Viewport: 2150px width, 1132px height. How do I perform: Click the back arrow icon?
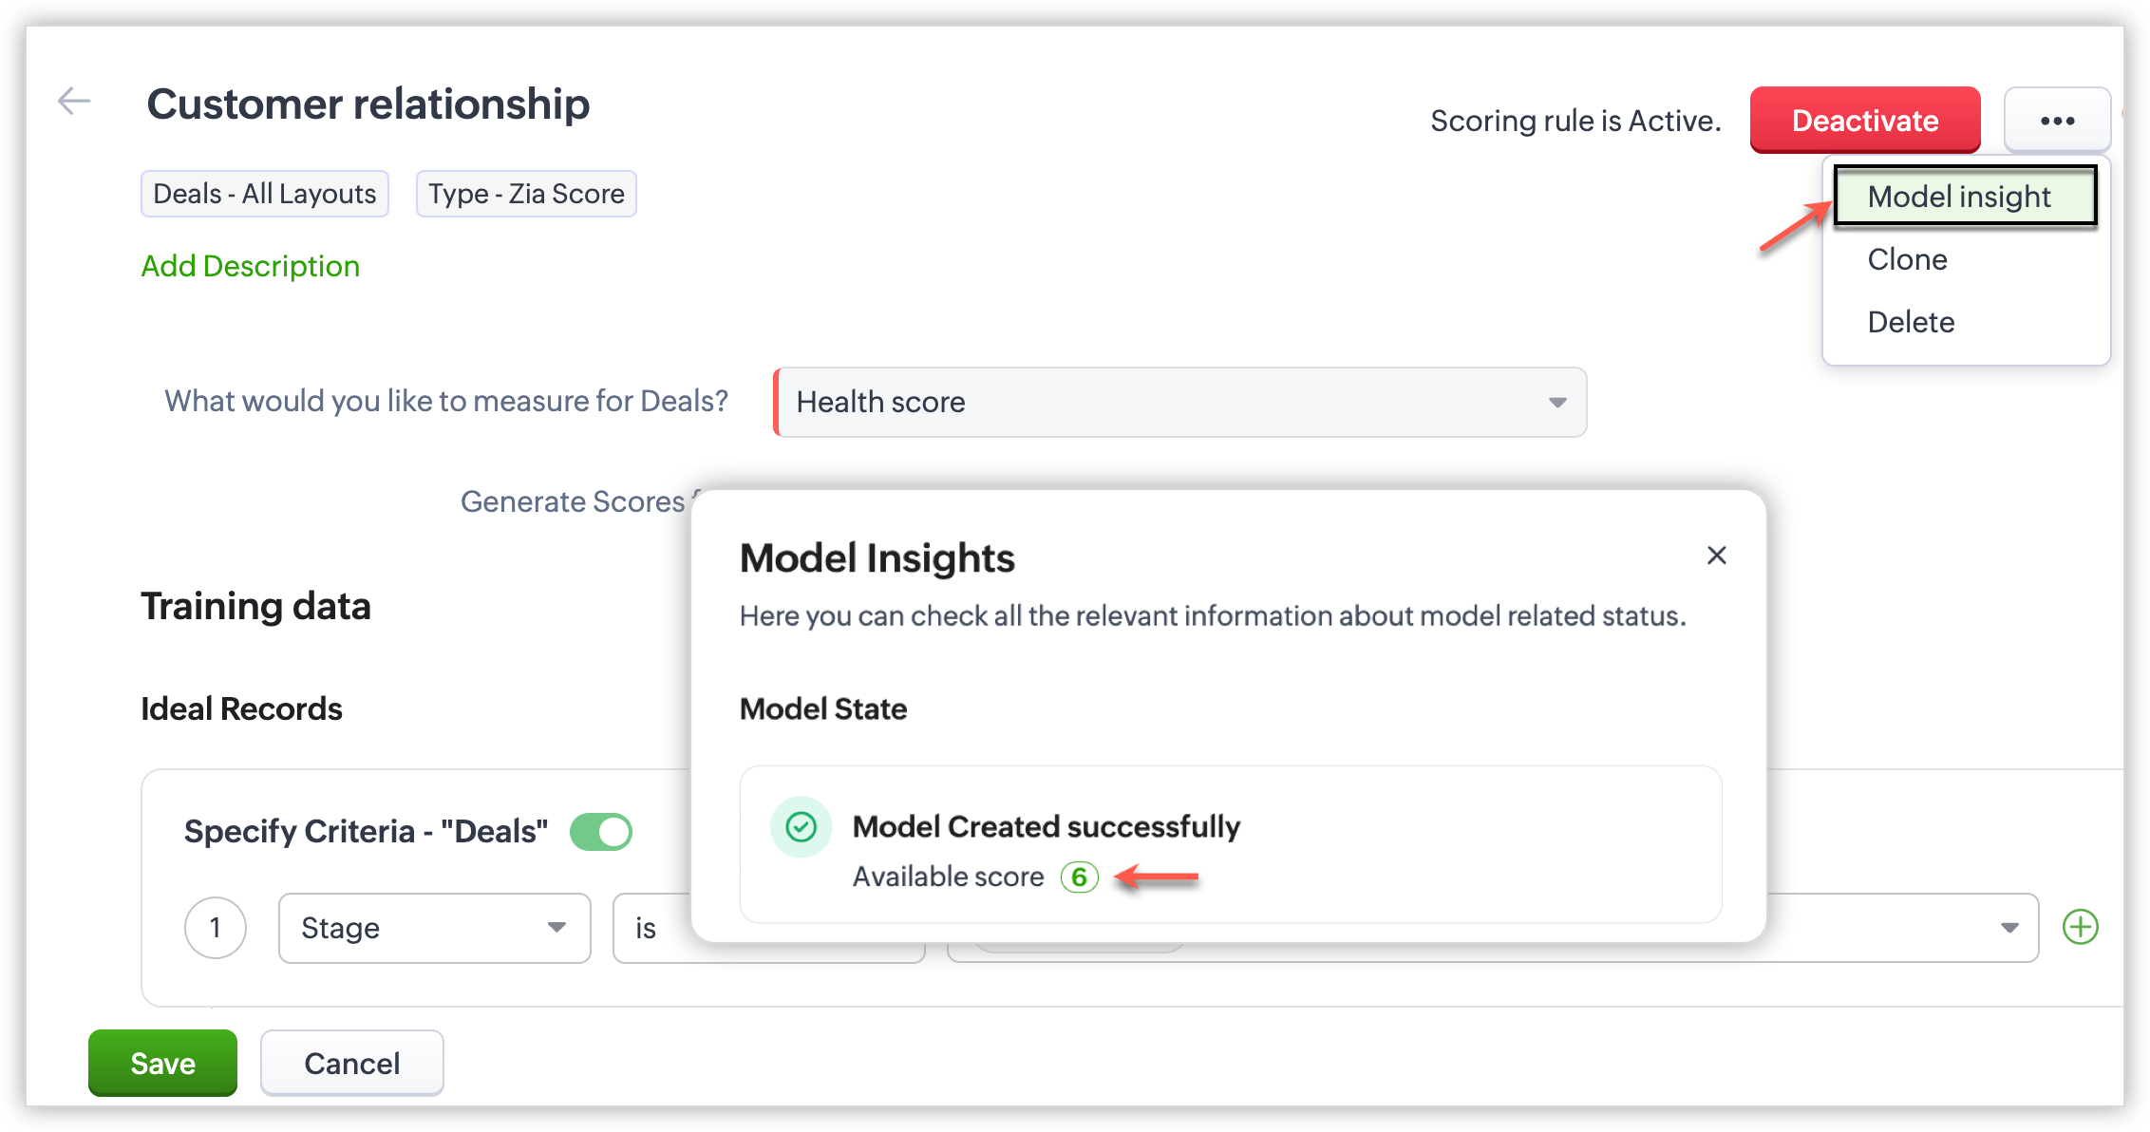[x=74, y=101]
